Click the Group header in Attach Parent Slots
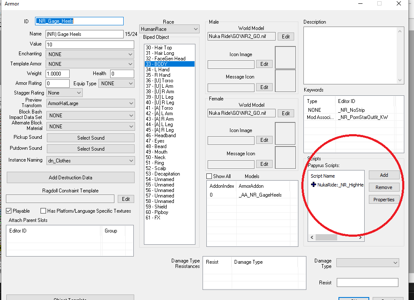 coord(114,231)
